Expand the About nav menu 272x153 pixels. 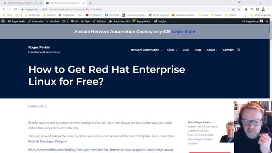point(212,50)
